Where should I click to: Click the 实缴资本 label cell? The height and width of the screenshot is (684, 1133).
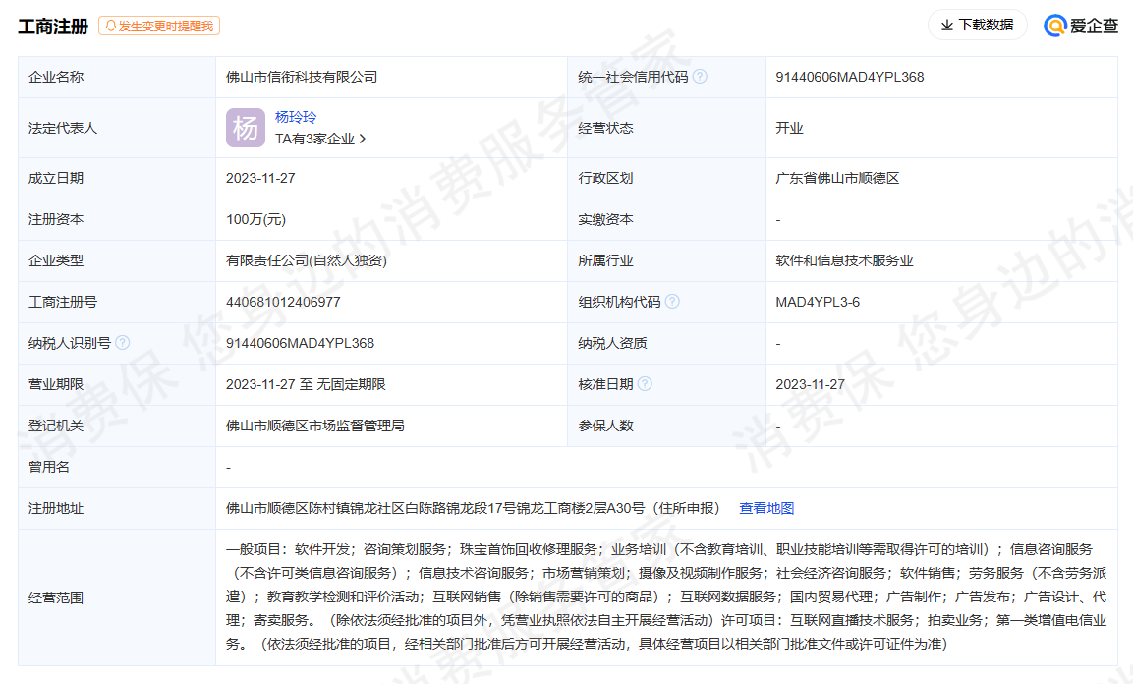tap(666, 219)
